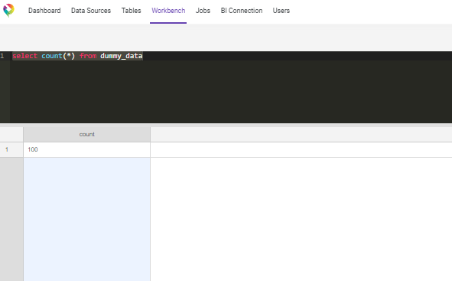The height and width of the screenshot is (281, 452).
Task: Click the grid's top-left corner cell
Action: click(x=11, y=135)
